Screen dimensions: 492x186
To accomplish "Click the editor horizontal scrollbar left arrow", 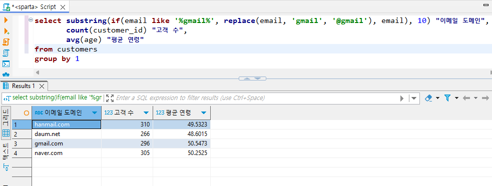I will 38,72.
